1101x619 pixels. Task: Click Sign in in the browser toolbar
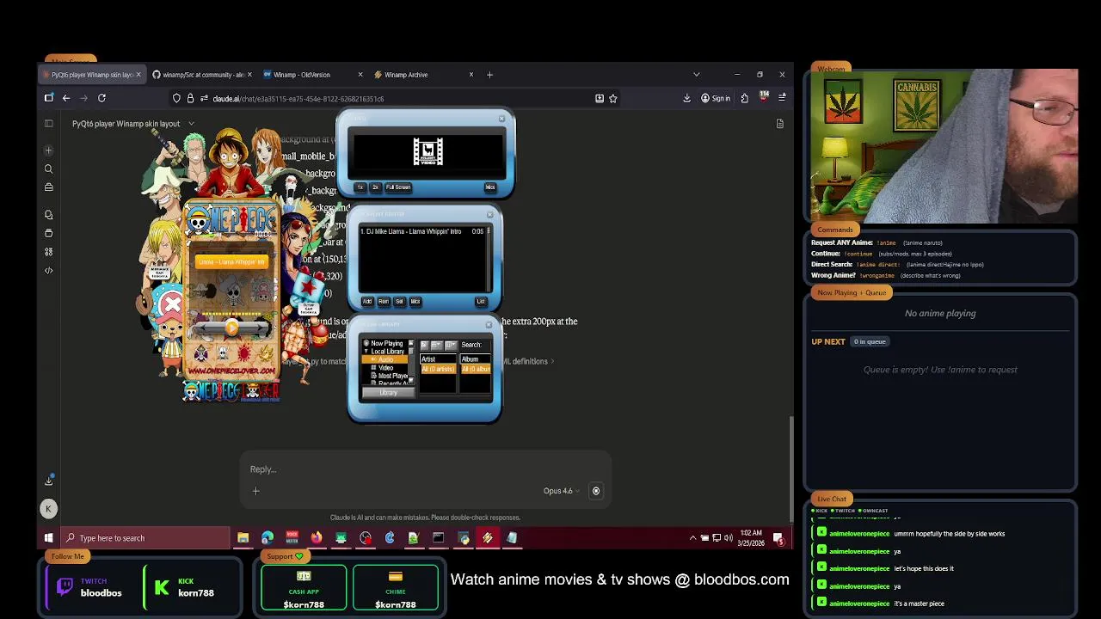pyautogui.click(x=716, y=98)
